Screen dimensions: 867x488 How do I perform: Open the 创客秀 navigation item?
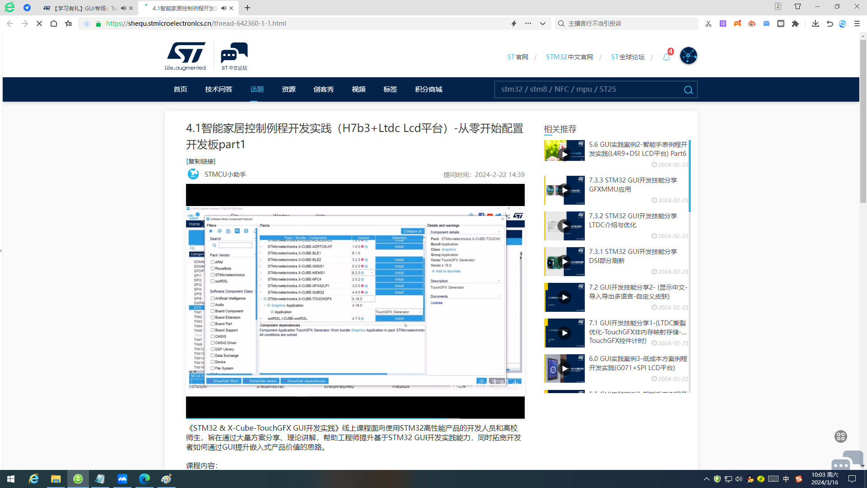pyautogui.click(x=324, y=89)
